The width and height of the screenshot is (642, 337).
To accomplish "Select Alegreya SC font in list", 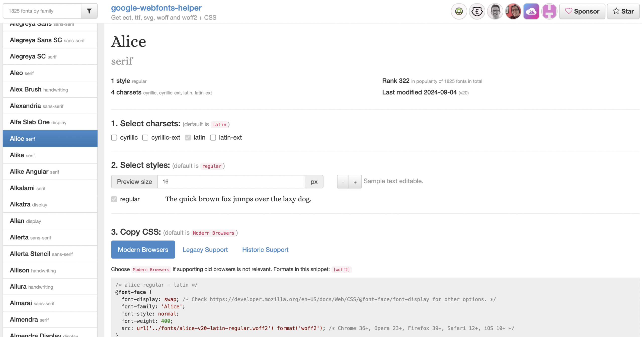I will pos(50,56).
